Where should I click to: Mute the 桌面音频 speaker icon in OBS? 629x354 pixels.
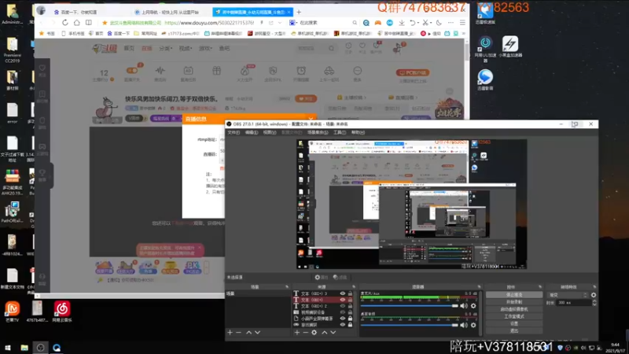(464, 325)
